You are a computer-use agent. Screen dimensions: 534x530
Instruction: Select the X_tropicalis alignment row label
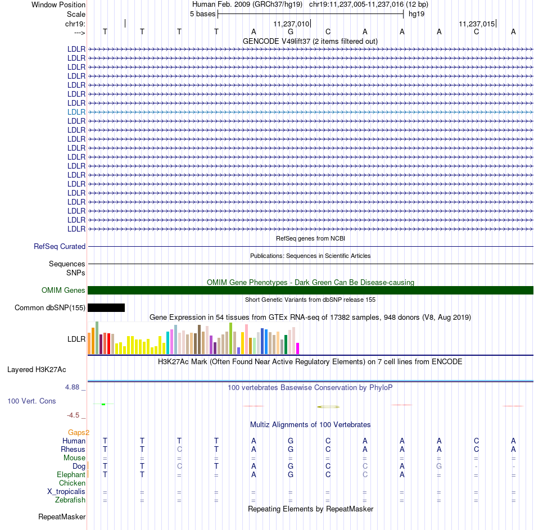tap(66, 492)
